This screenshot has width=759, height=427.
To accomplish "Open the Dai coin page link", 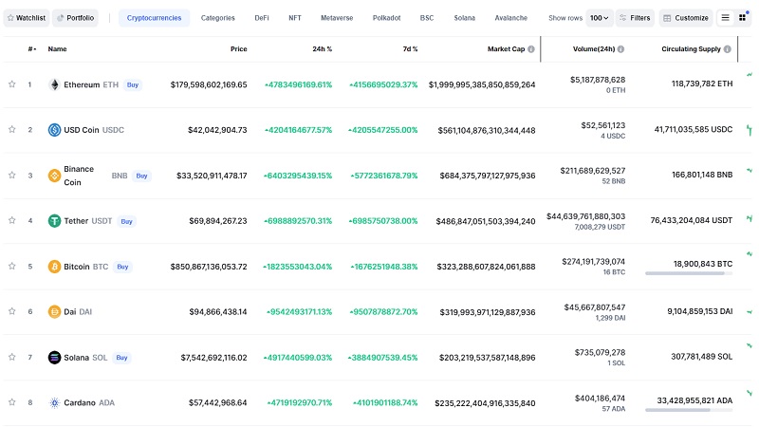I will pyautogui.click(x=78, y=312).
